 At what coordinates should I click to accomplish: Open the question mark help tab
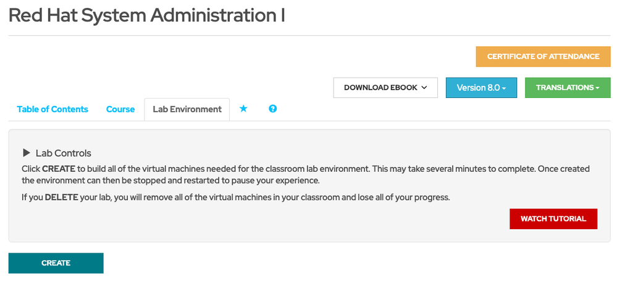tap(272, 109)
